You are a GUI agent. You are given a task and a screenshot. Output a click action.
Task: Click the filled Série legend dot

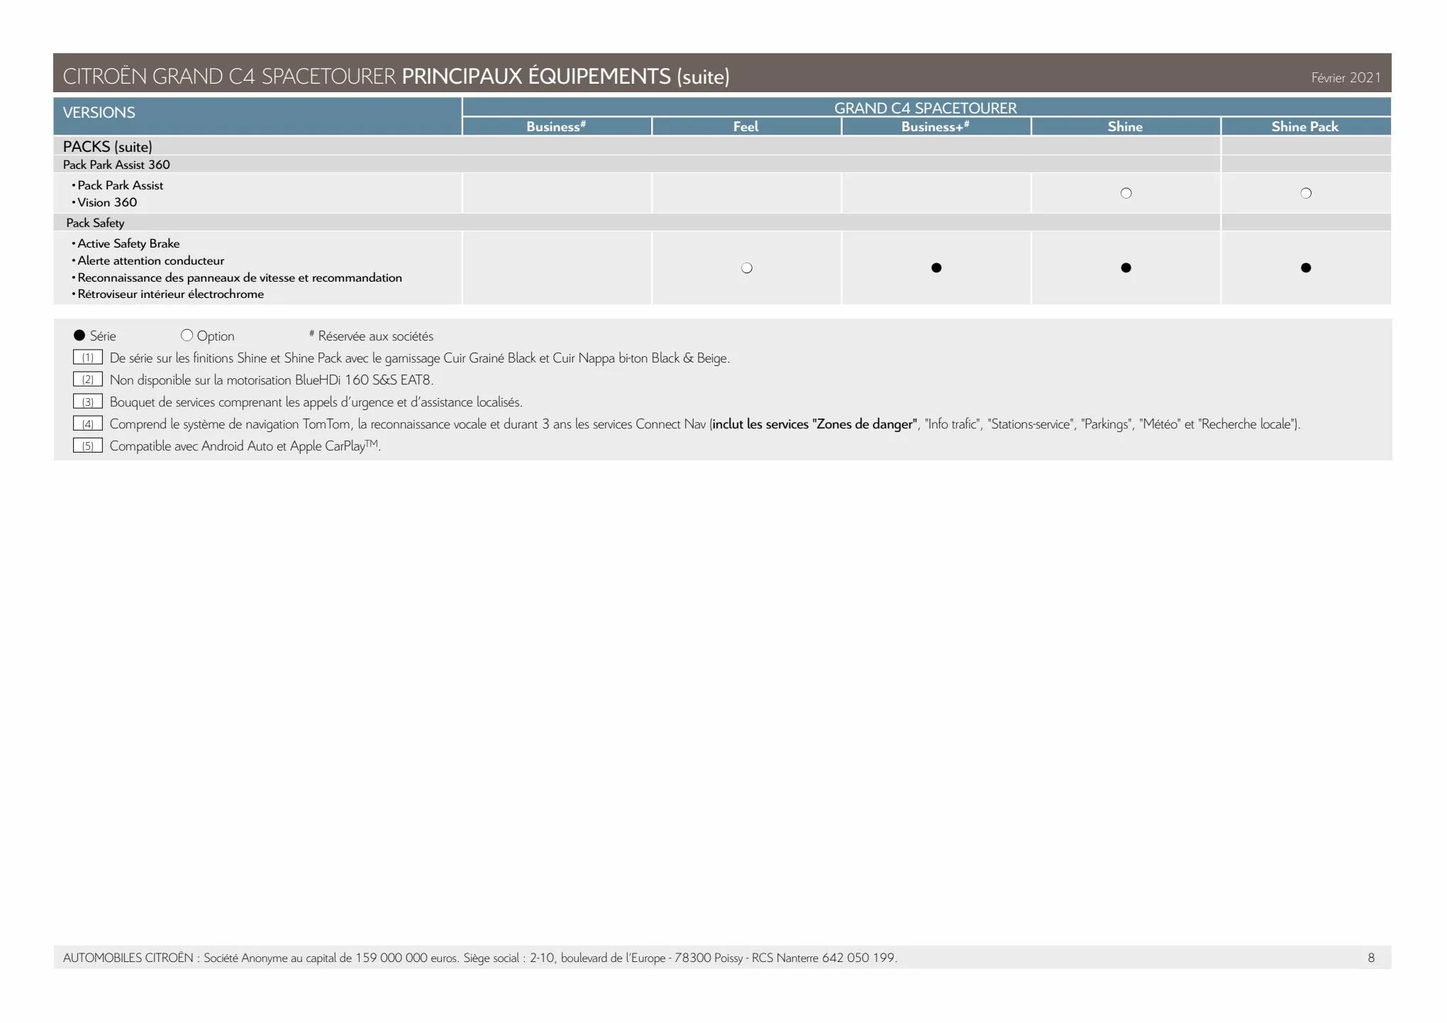[79, 336]
